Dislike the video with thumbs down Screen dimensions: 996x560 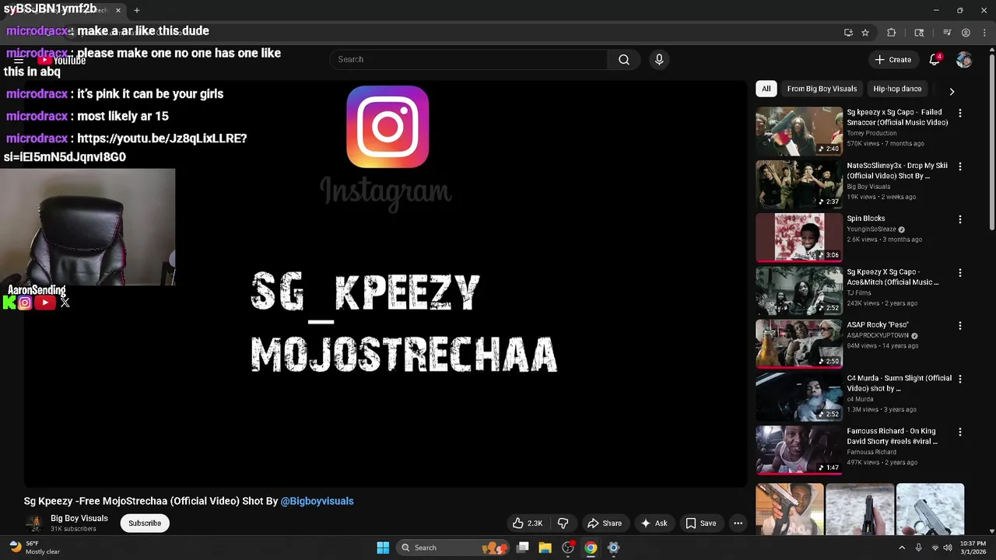tap(563, 523)
